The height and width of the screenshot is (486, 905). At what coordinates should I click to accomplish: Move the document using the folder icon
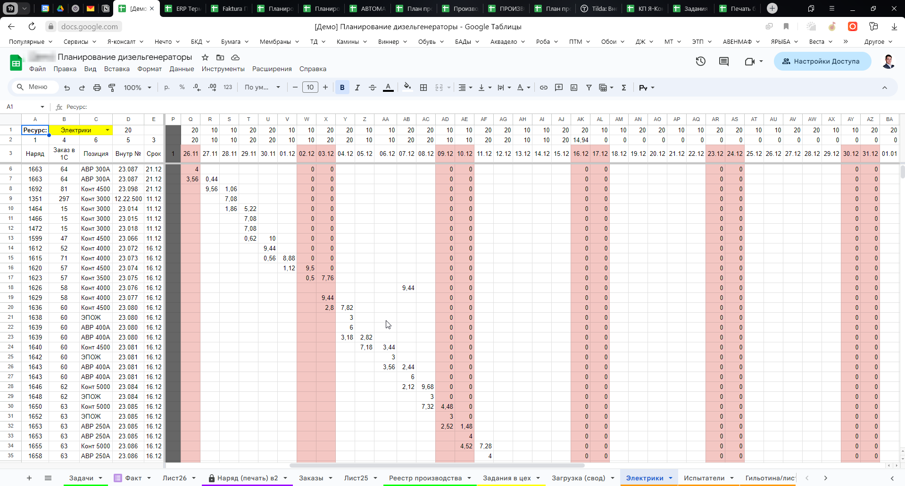220,57
